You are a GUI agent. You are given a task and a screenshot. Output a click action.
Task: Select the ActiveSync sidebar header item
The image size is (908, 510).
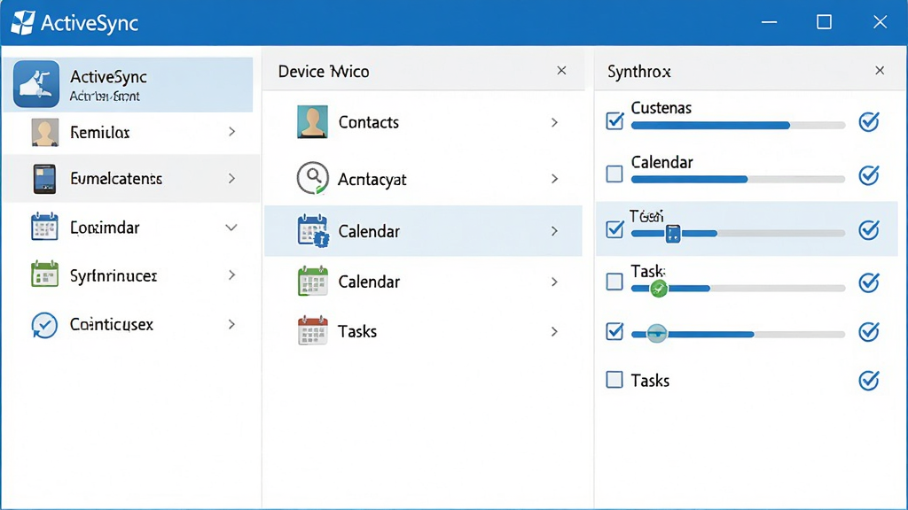click(x=128, y=84)
